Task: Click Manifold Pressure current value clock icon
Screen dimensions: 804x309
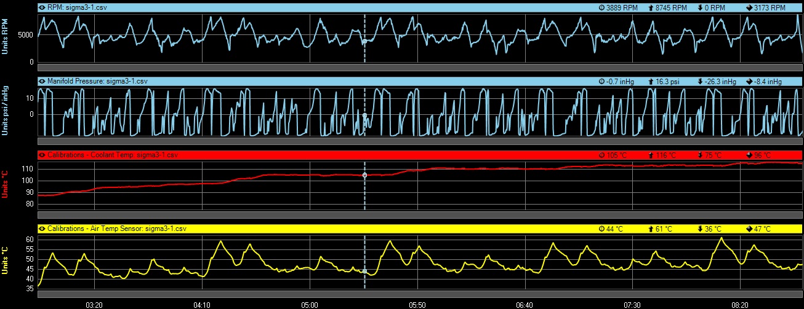Action: point(601,81)
